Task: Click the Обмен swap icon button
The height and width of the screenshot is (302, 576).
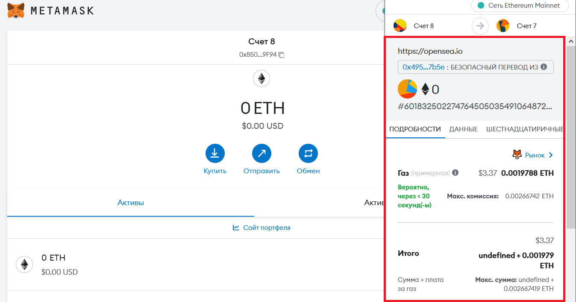Action: (308, 154)
